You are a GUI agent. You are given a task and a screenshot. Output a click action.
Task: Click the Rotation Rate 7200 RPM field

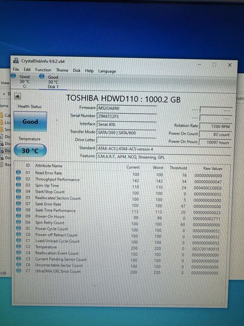[216, 126]
